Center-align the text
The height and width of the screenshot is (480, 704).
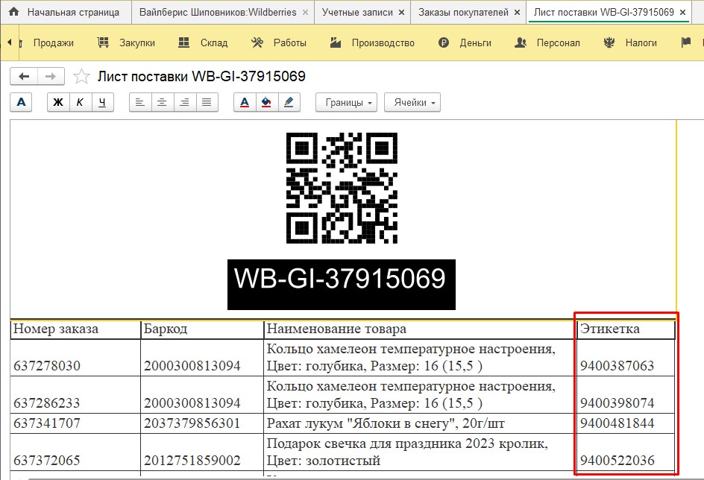pos(163,102)
